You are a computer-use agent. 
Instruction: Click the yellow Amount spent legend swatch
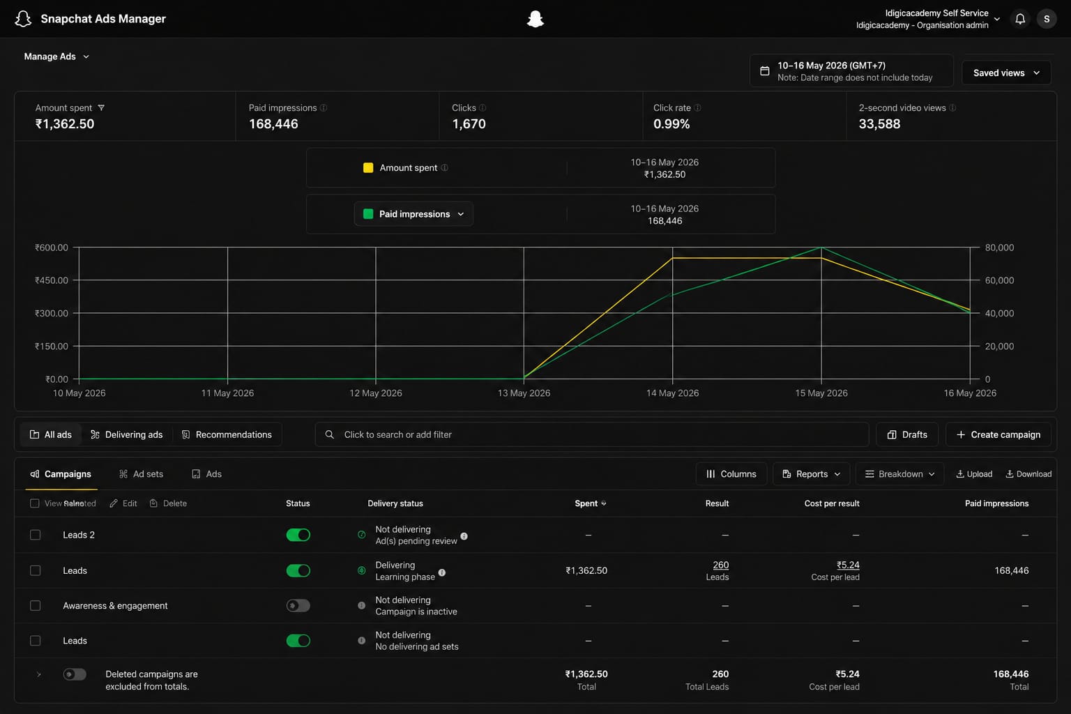click(368, 168)
